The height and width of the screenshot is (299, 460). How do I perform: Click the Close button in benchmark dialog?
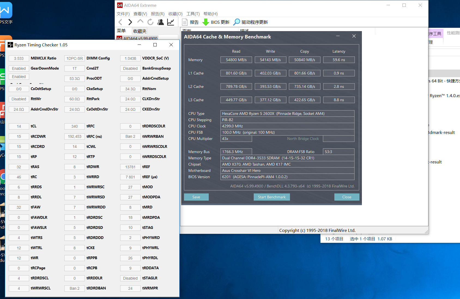[347, 197]
